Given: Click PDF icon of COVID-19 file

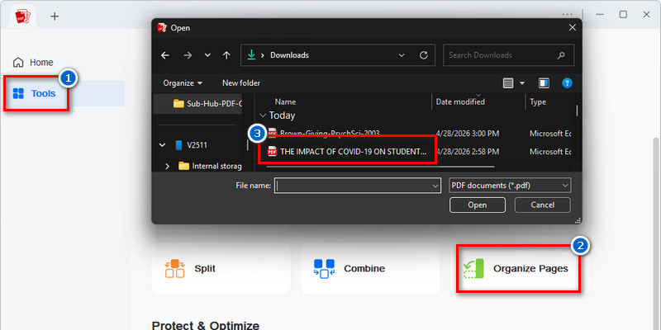Looking at the screenshot, I should [x=273, y=151].
